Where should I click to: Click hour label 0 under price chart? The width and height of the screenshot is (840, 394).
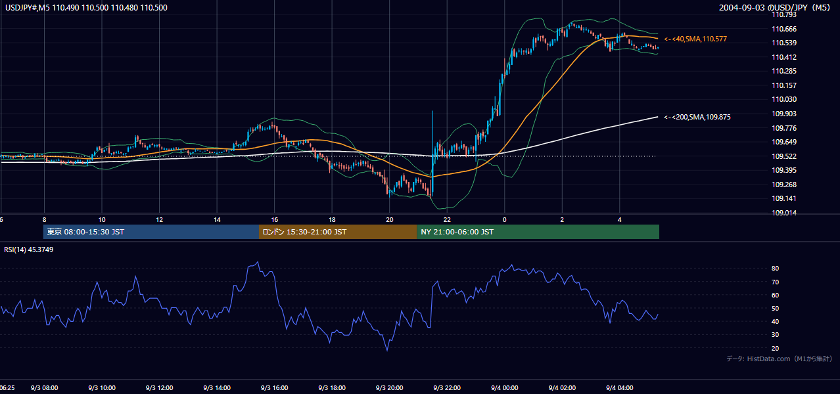tap(505, 220)
